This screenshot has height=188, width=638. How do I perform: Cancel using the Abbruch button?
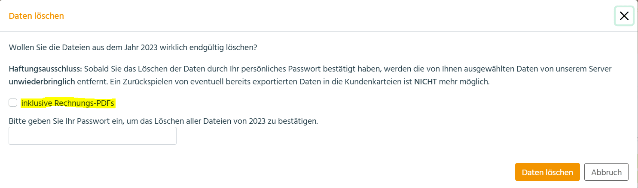point(606,172)
